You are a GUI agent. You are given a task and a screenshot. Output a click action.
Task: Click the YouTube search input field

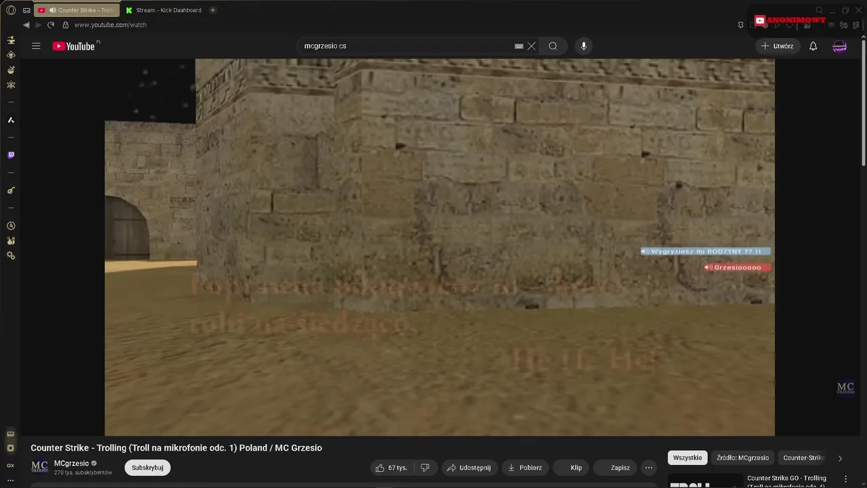click(x=406, y=46)
